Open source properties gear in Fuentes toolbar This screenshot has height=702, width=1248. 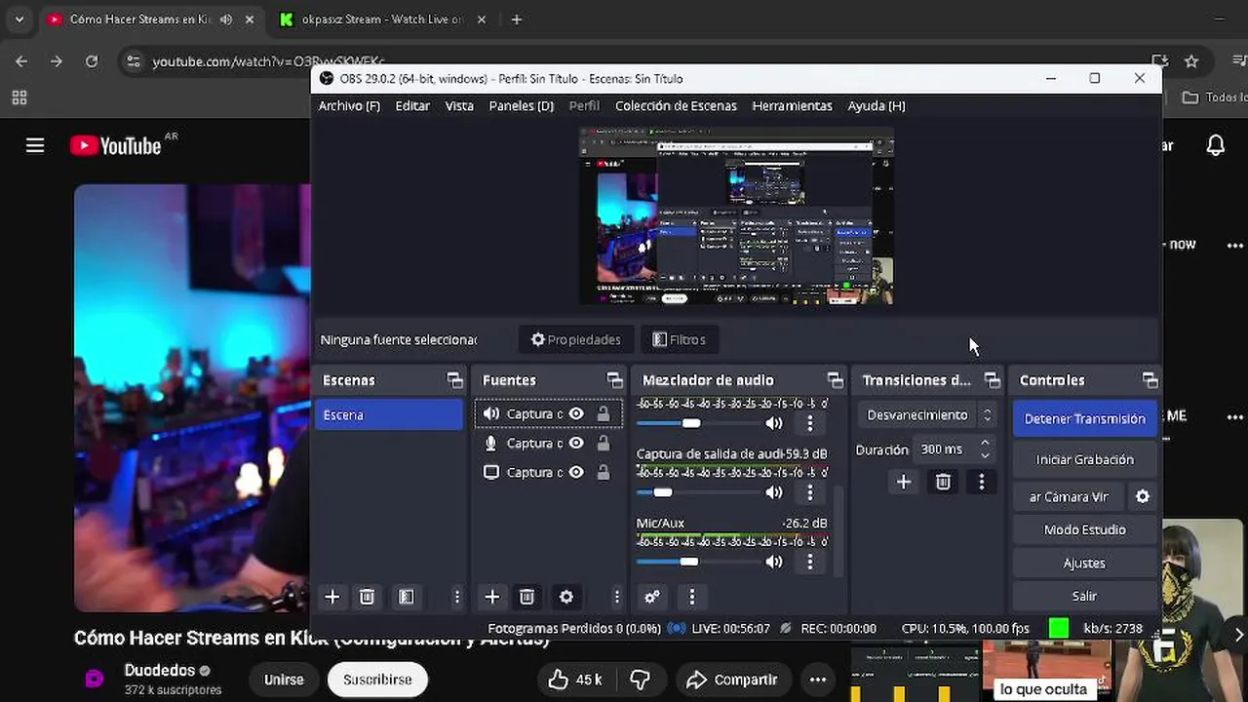click(x=566, y=597)
